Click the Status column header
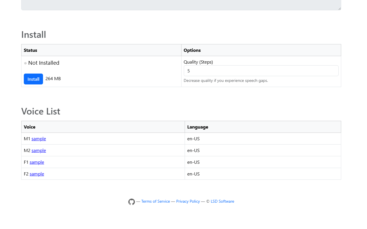 tap(30, 50)
